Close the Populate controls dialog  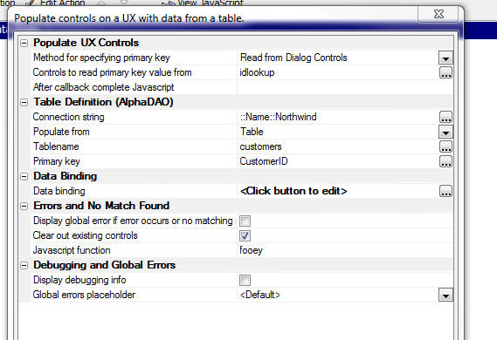click(439, 14)
